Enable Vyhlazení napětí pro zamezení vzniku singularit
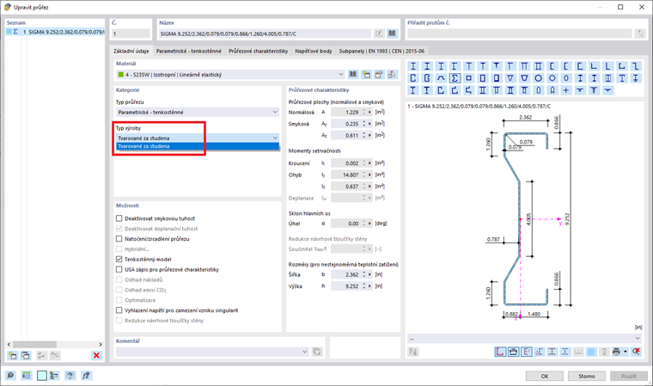Viewport: 653px width, 386px height. click(x=119, y=310)
